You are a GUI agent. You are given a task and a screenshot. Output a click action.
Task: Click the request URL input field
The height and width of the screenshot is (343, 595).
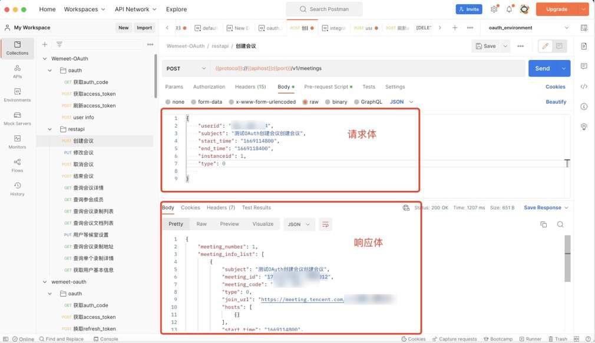click(x=368, y=69)
